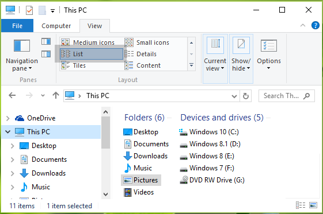Switch to large thumbnails view in status bar

(313, 205)
